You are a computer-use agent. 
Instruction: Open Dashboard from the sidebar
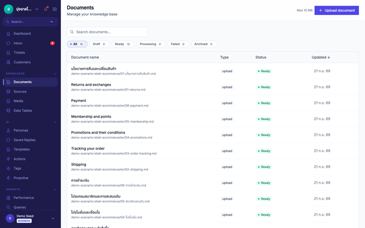(30, 34)
